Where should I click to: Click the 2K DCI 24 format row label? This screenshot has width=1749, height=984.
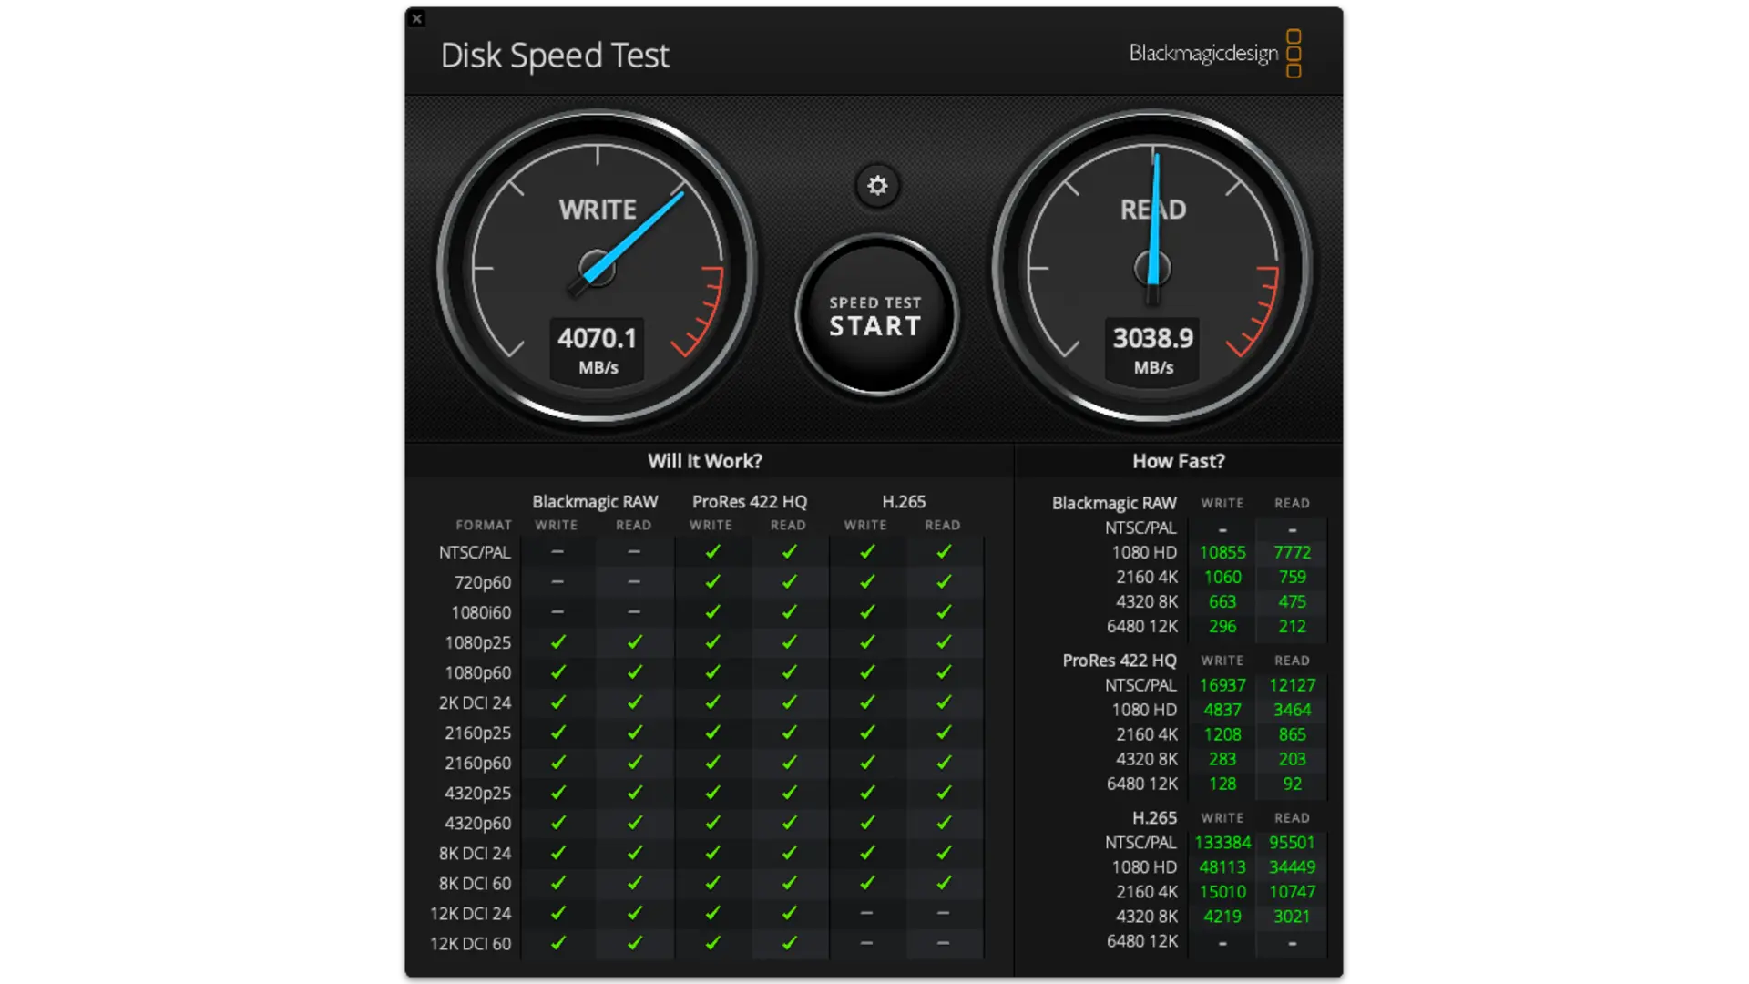click(475, 702)
